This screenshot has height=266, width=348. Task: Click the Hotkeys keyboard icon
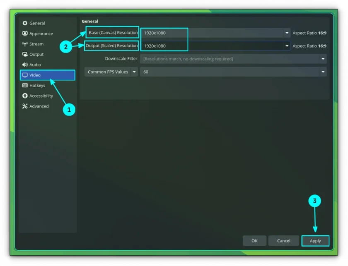(25, 85)
